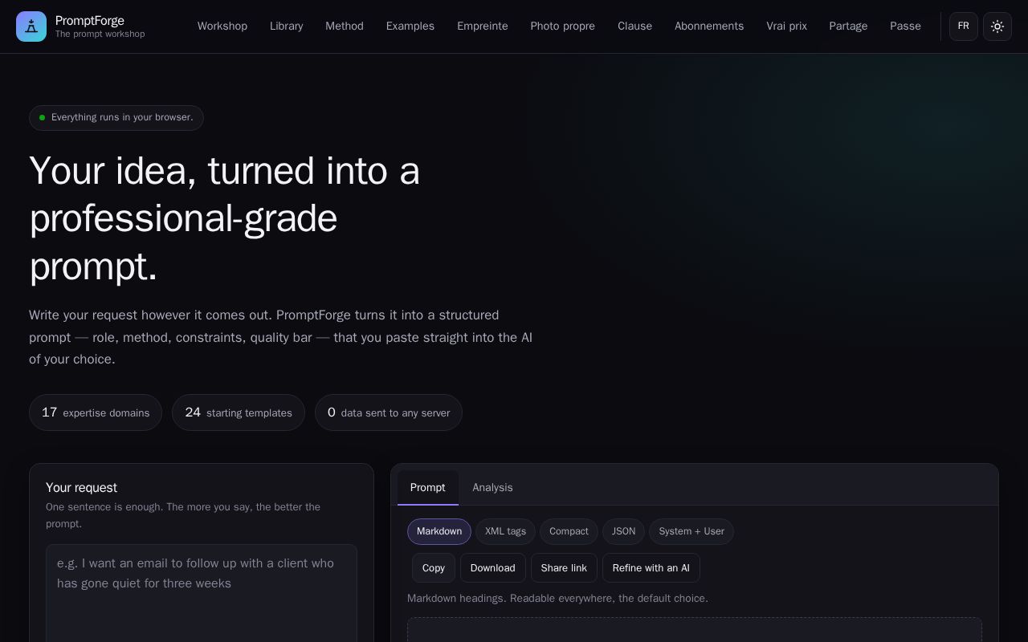The height and width of the screenshot is (642, 1028).
Task: Open the Photo propre nav link
Action: click(563, 26)
